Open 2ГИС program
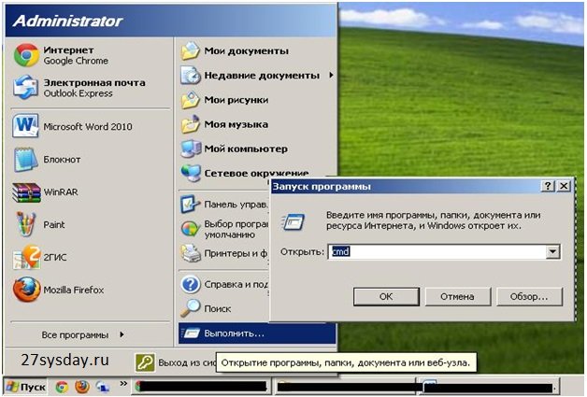The height and width of the screenshot is (397, 587). click(x=53, y=257)
